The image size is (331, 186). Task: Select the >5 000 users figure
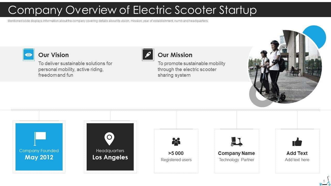point(176,153)
